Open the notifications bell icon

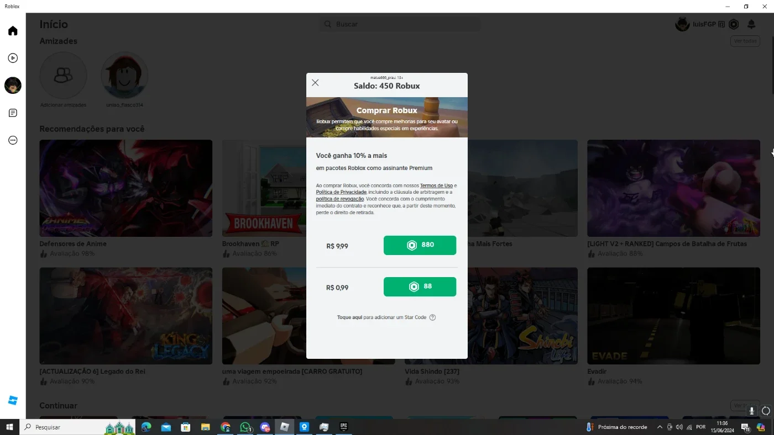tap(751, 24)
